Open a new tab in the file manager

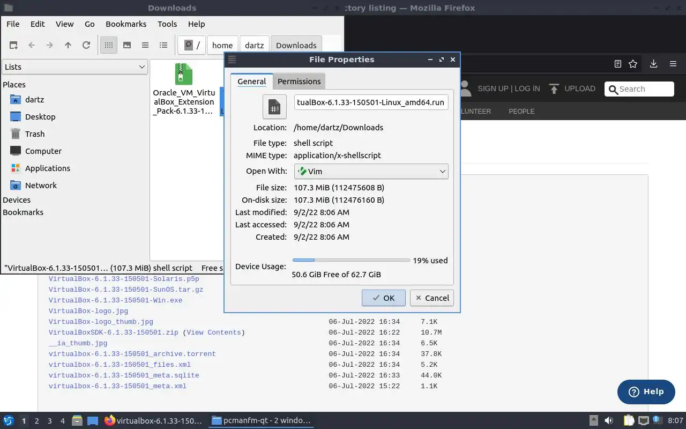point(13,45)
